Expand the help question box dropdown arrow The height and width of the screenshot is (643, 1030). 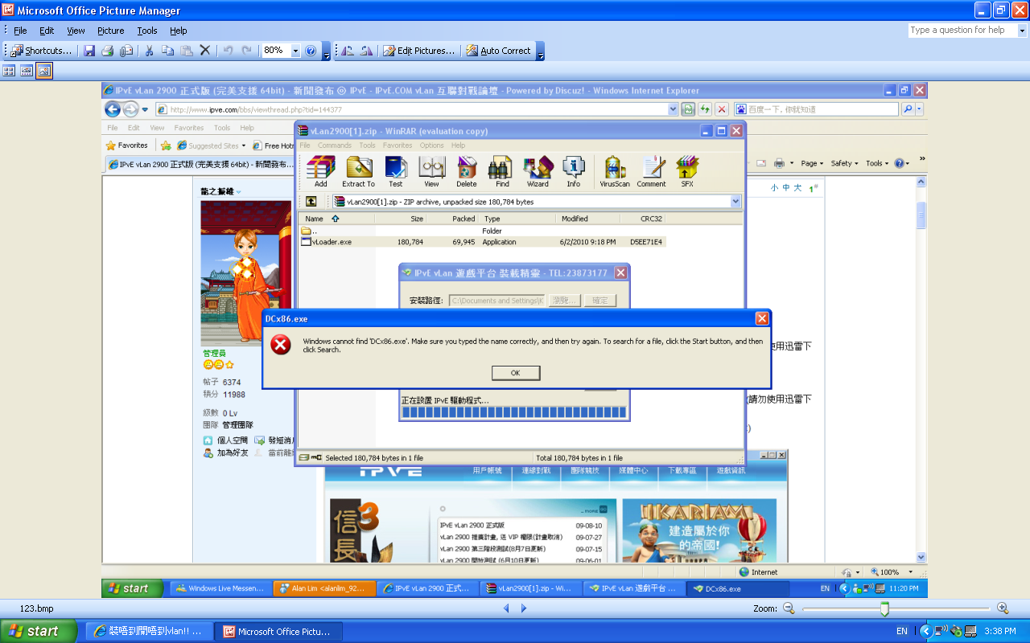1023,31
